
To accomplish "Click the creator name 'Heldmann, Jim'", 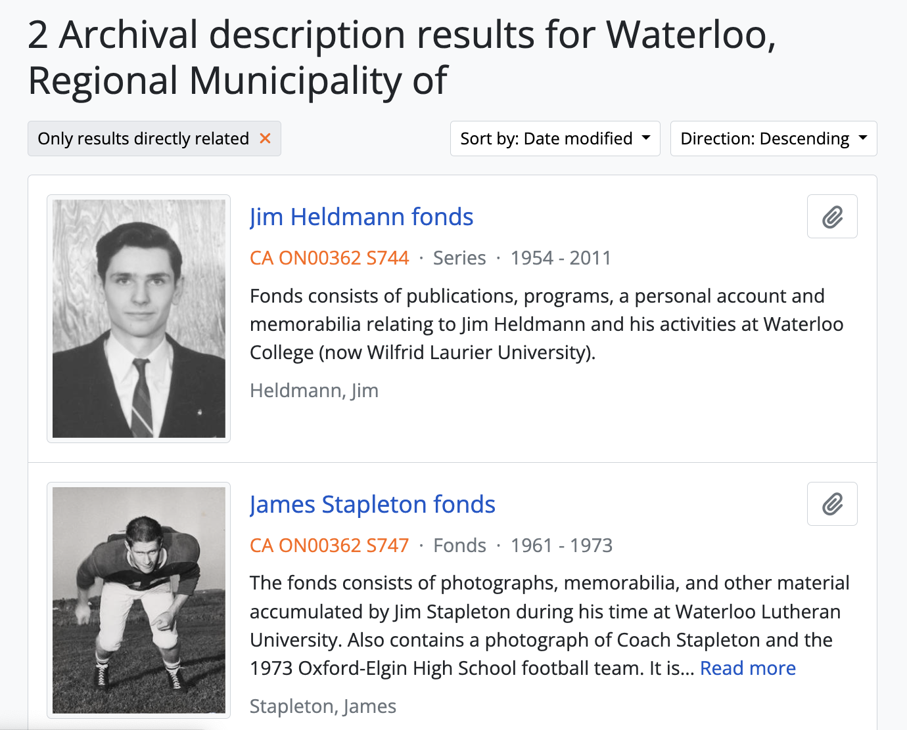I will [314, 391].
